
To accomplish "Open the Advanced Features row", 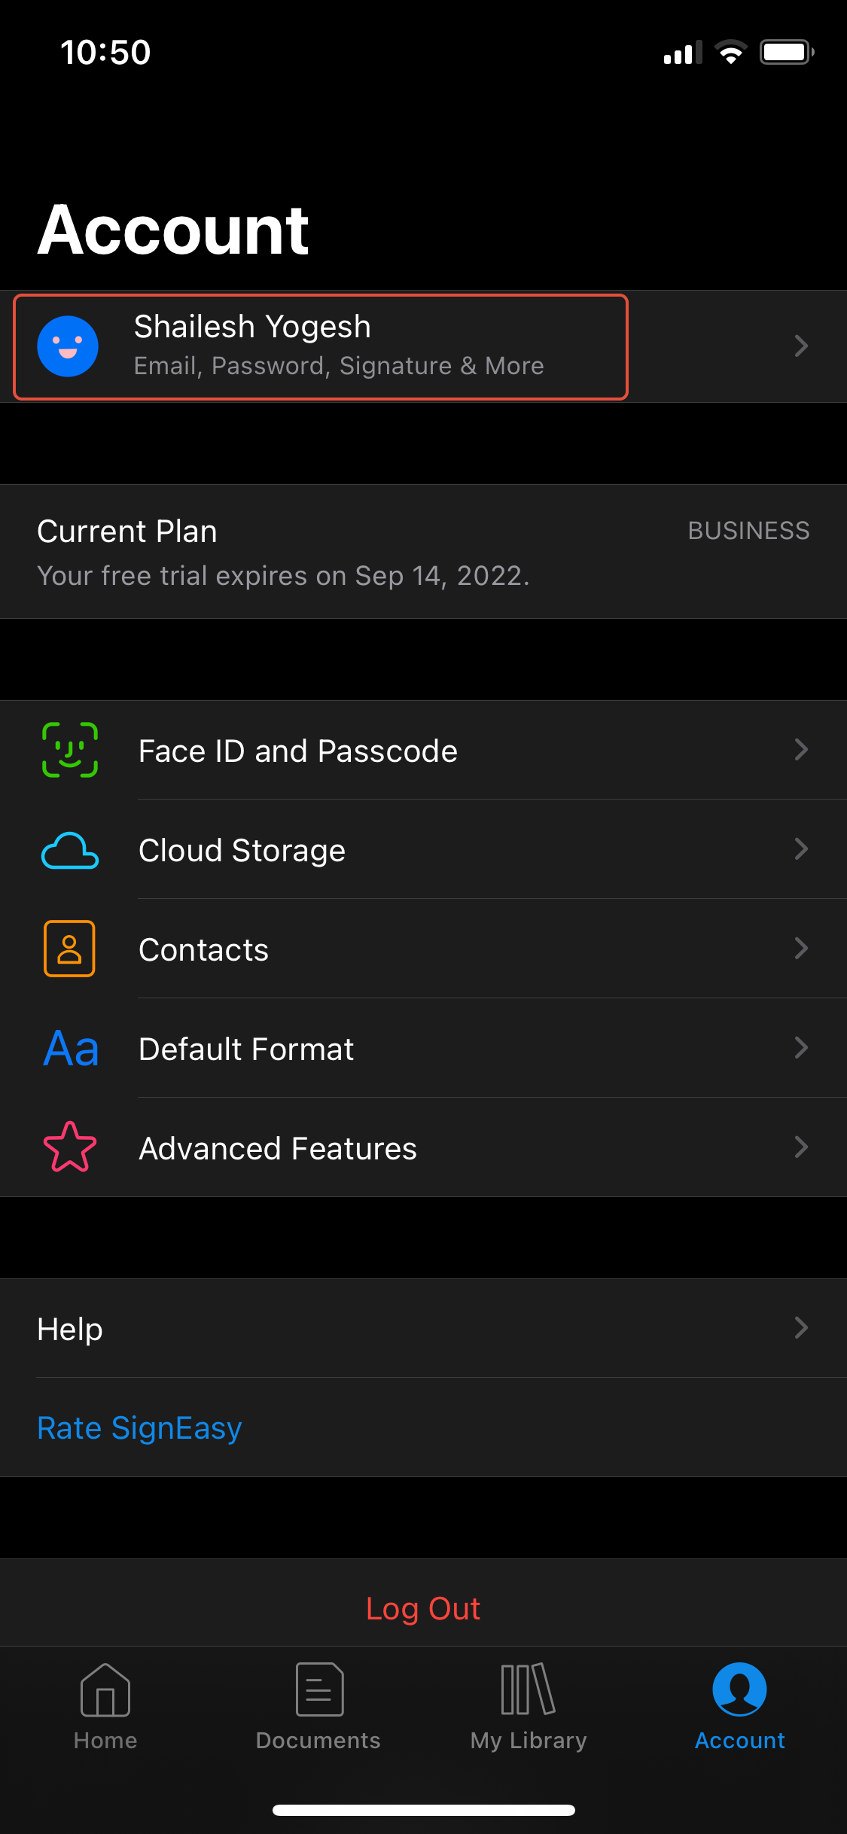I will 423,1147.
